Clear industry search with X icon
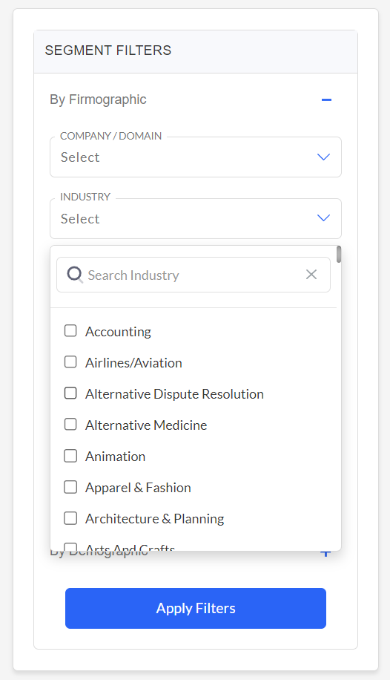 [311, 275]
